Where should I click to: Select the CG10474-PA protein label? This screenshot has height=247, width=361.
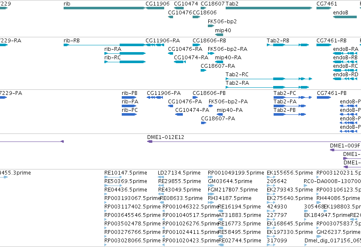tap(192, 110)
